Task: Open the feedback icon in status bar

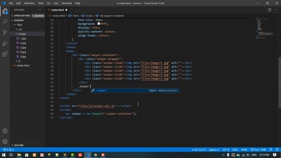Action: (271, 150)
